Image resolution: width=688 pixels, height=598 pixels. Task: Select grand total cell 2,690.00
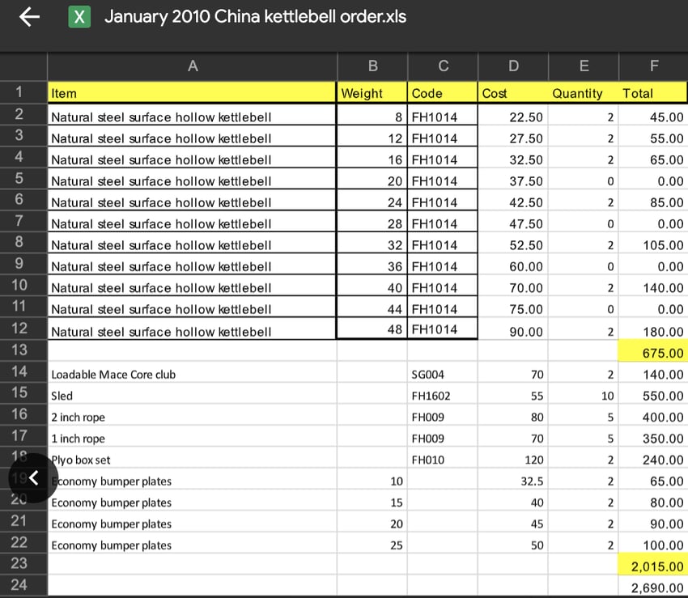653,586
